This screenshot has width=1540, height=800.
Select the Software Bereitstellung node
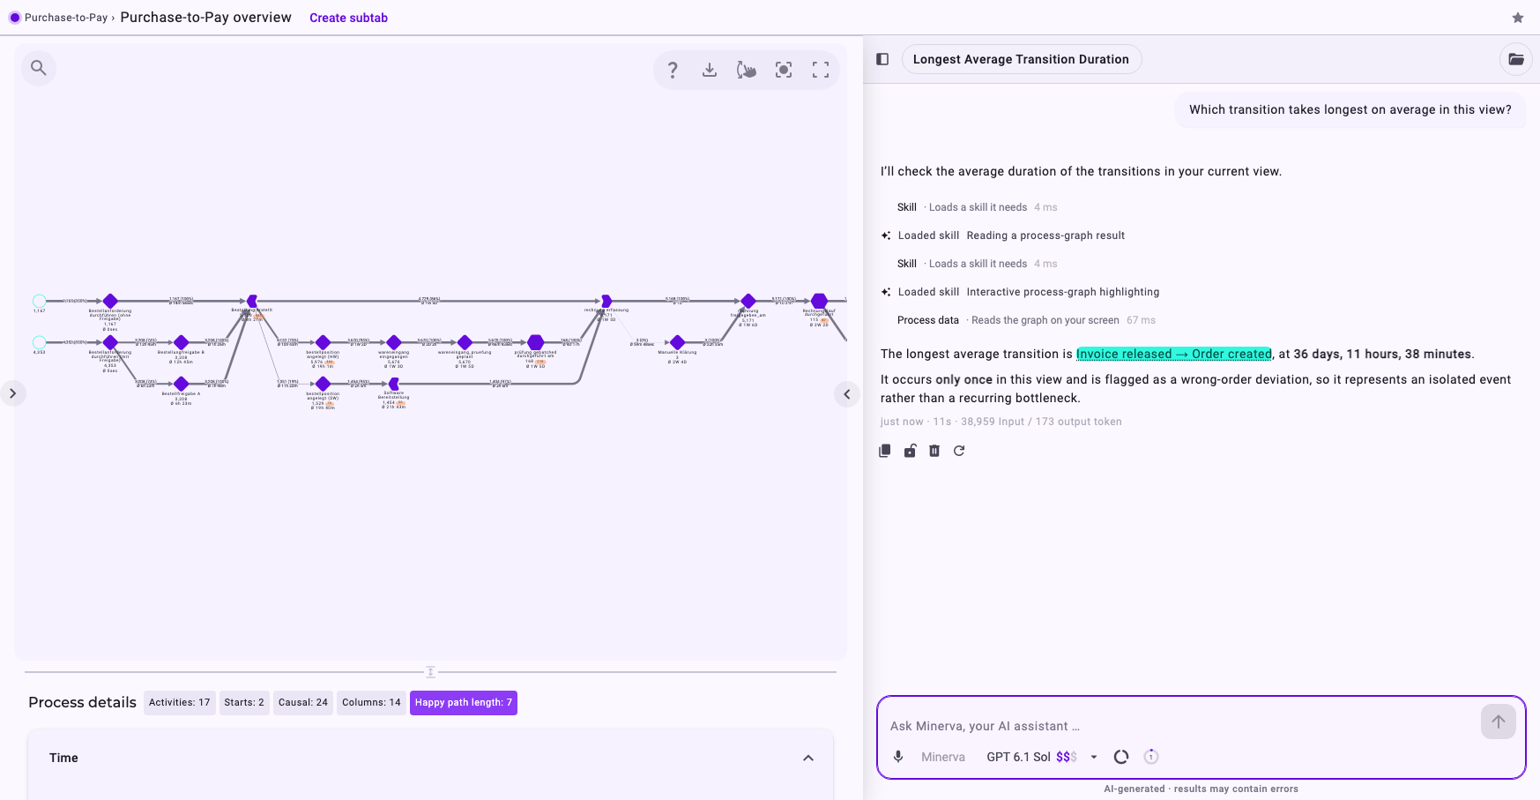(x=394, y=384)
